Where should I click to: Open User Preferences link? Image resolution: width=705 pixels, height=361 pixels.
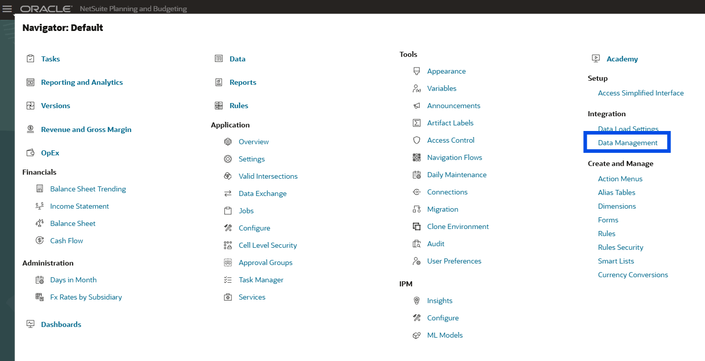pos(454,261)
